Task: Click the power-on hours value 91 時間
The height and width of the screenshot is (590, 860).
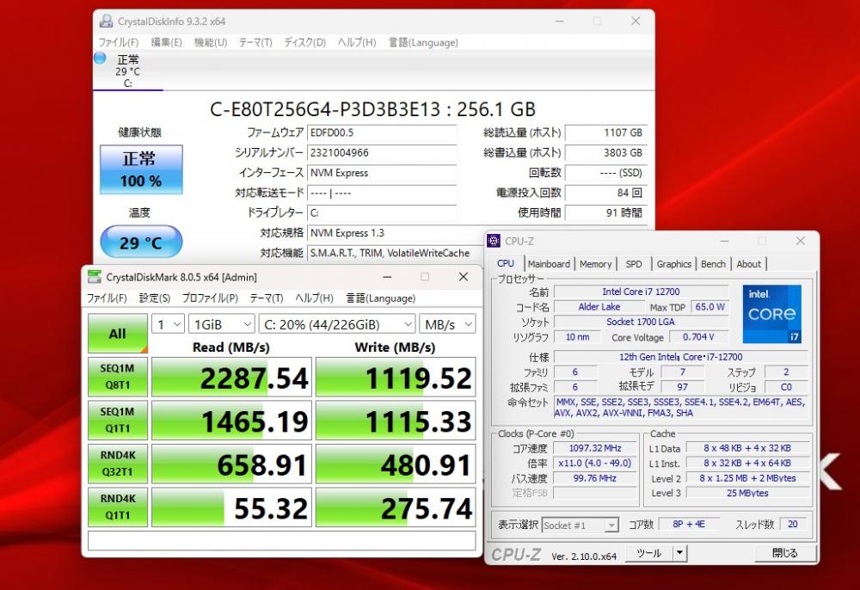Action: pyautogui.click(x=606, y=212)
